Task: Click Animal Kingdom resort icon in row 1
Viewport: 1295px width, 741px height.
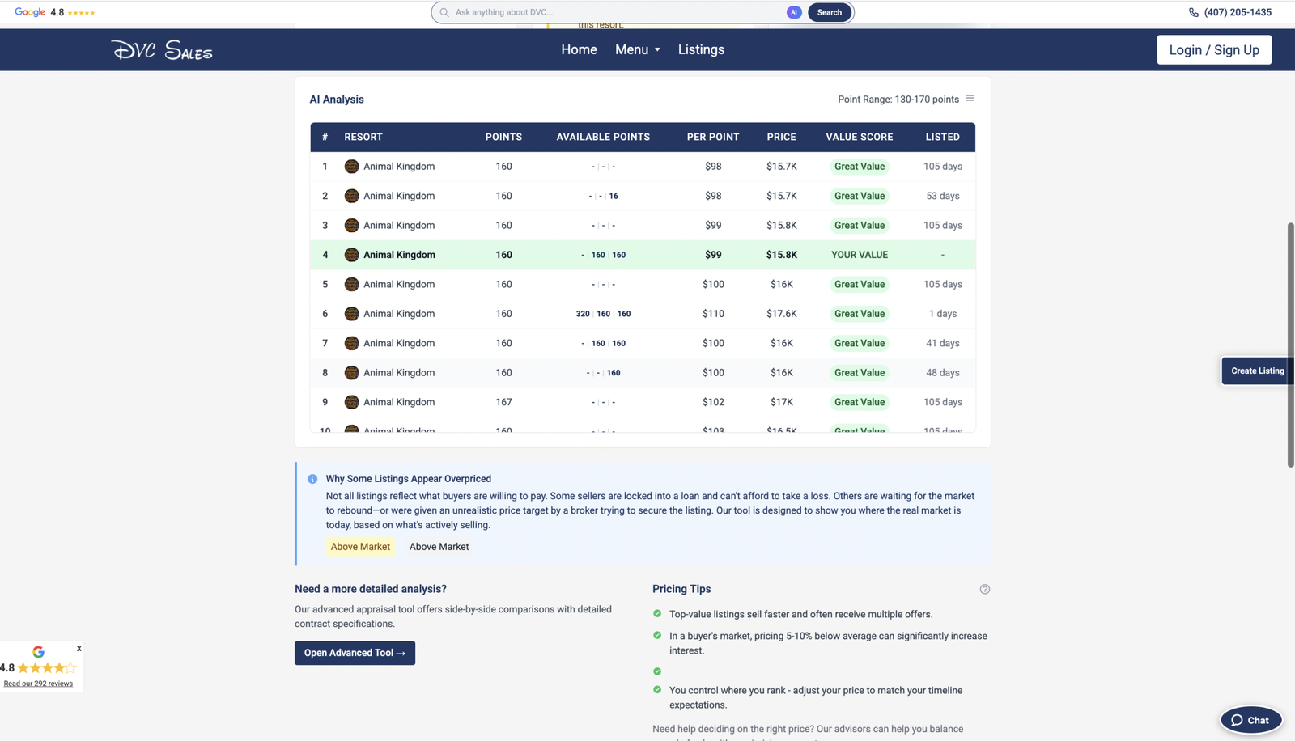Action: point(351,167)
